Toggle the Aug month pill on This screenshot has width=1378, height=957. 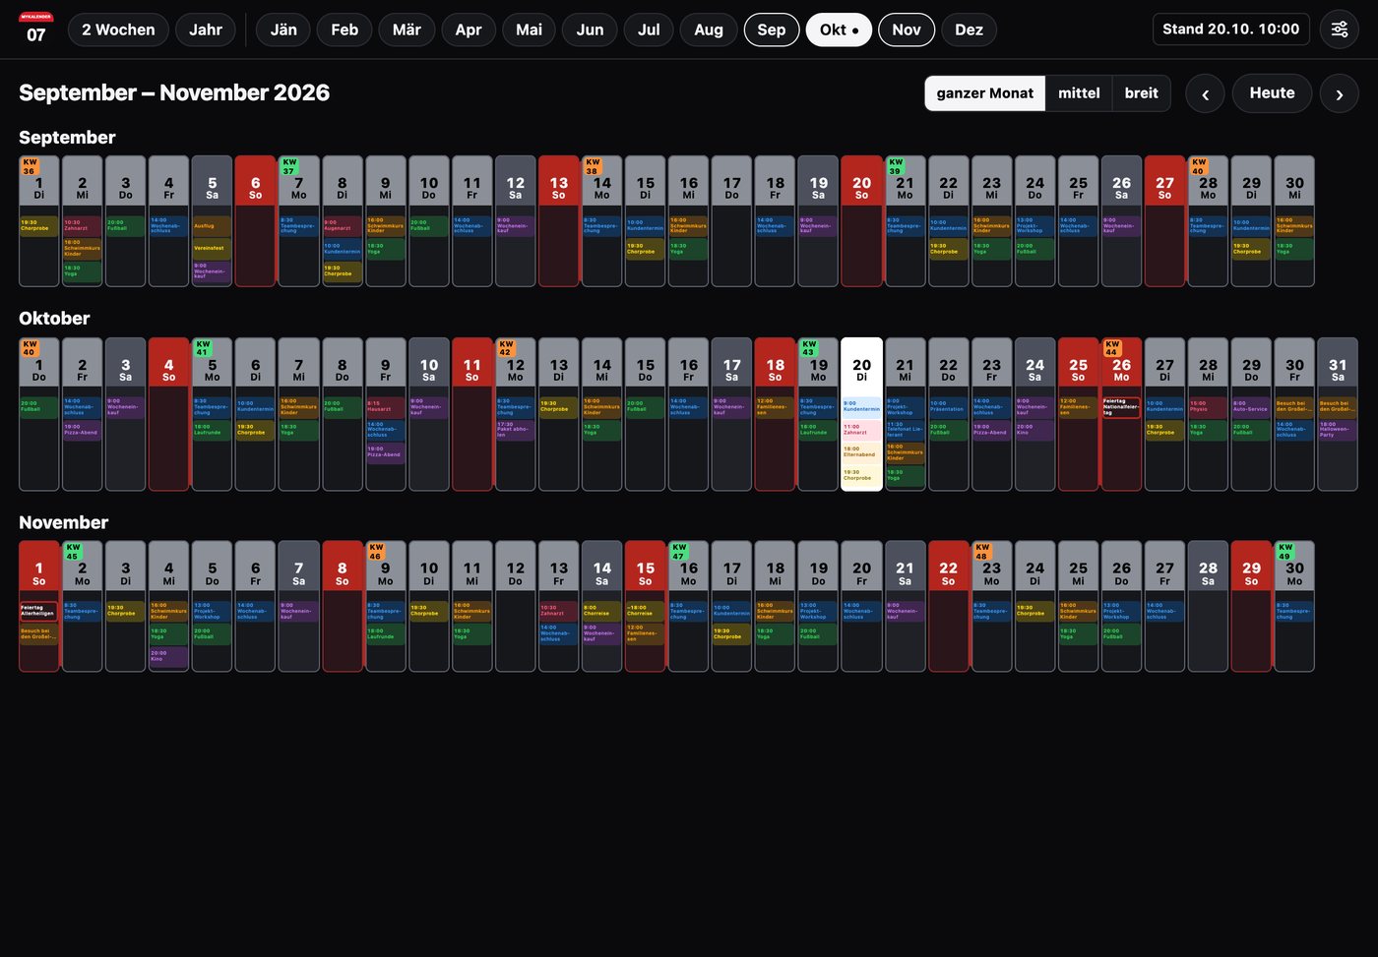tap(709, 30)
